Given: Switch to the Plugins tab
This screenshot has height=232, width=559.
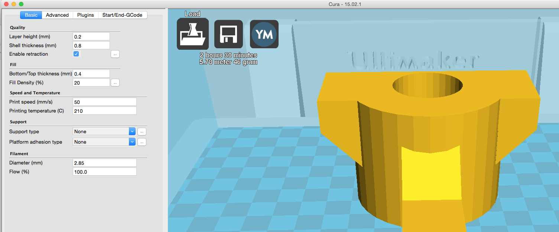Looking at the screenshot, I should coord(85,15).
